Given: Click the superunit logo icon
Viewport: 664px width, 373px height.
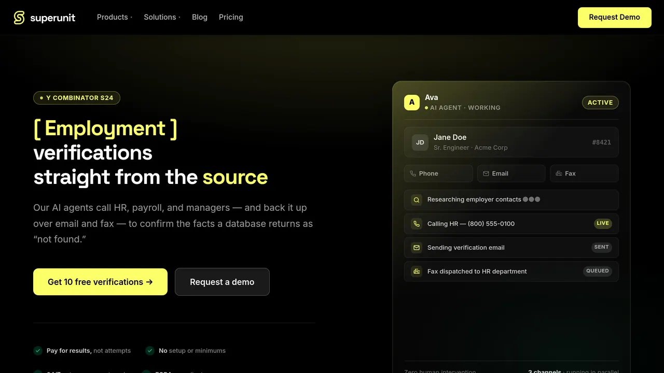Looking at the screenshot, I should pos(19,18).
